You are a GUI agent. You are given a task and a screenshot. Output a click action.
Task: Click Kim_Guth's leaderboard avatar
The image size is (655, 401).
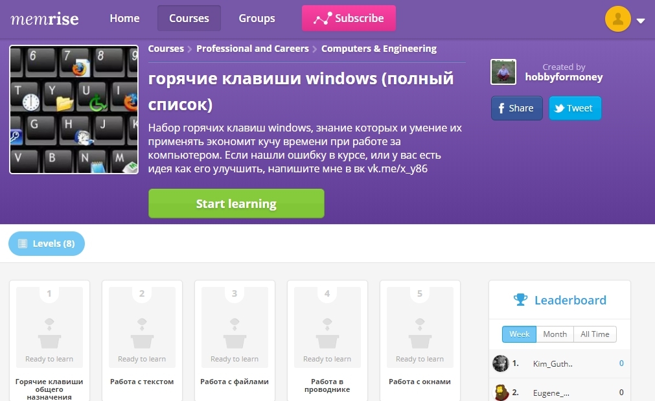point(500,363)
